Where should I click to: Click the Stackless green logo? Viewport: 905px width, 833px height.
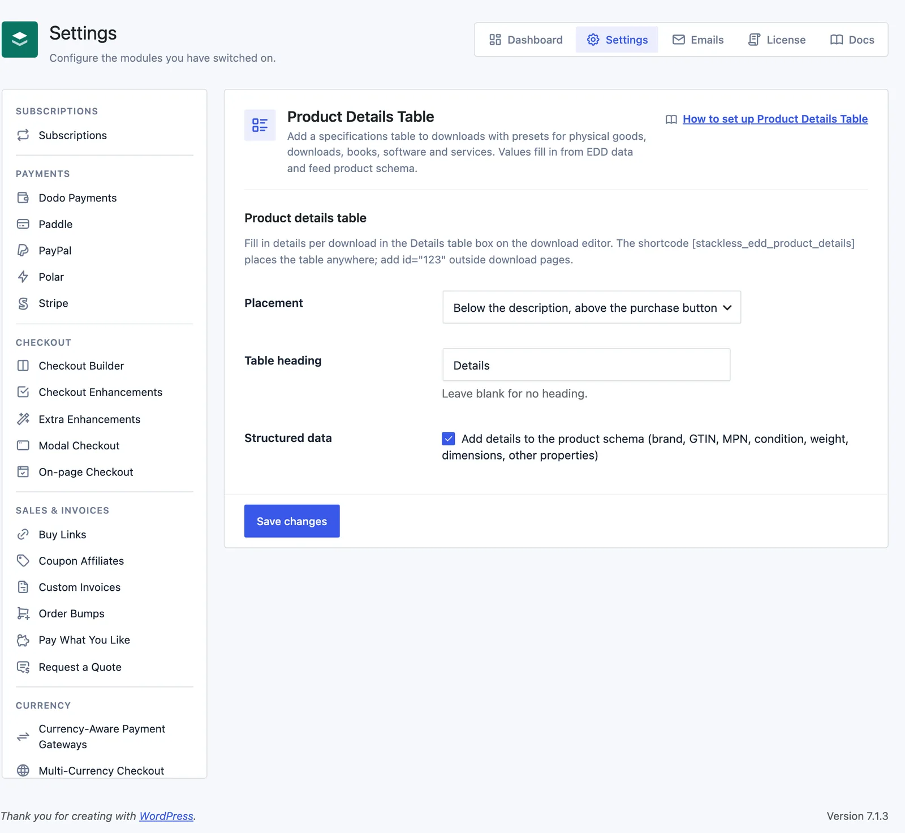(20, 40)
